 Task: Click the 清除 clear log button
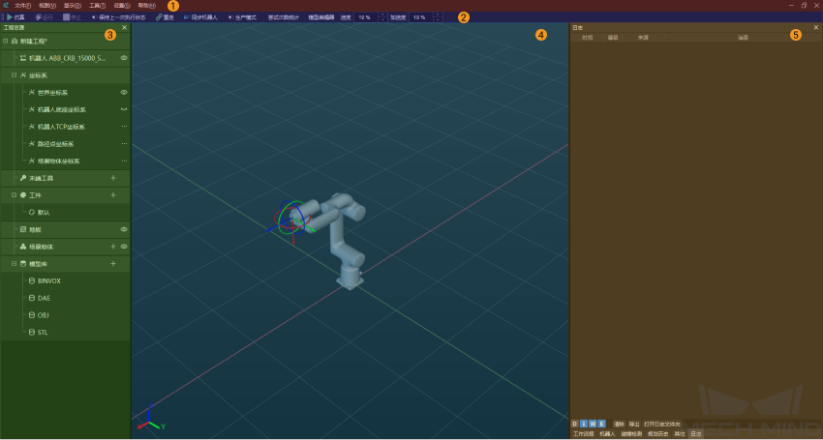pyautogui.click(x=619, y=424)
